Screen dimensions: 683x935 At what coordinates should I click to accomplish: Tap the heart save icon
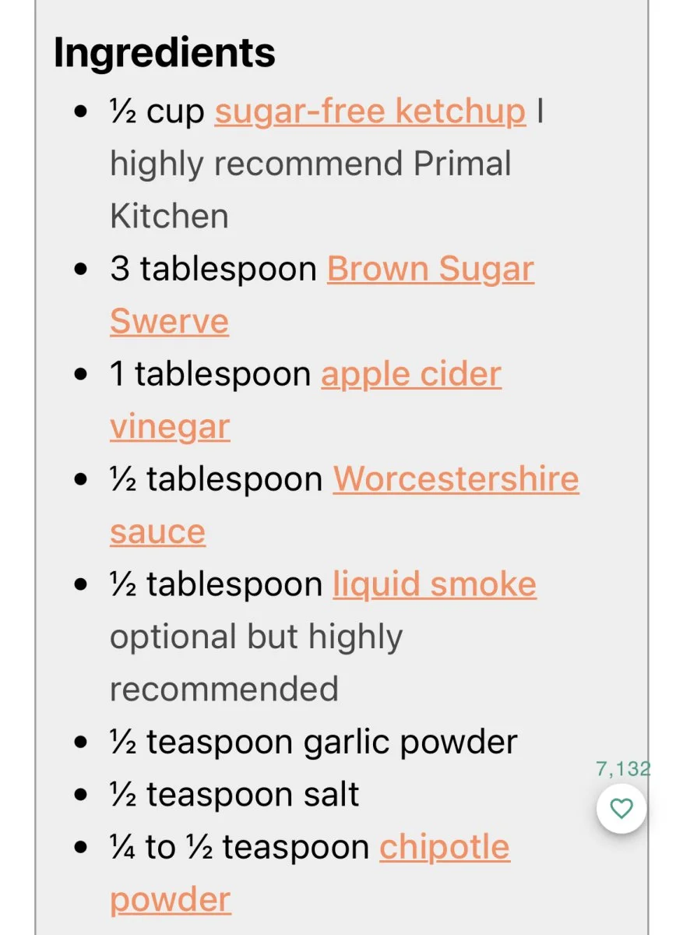[x=621, y=809]
